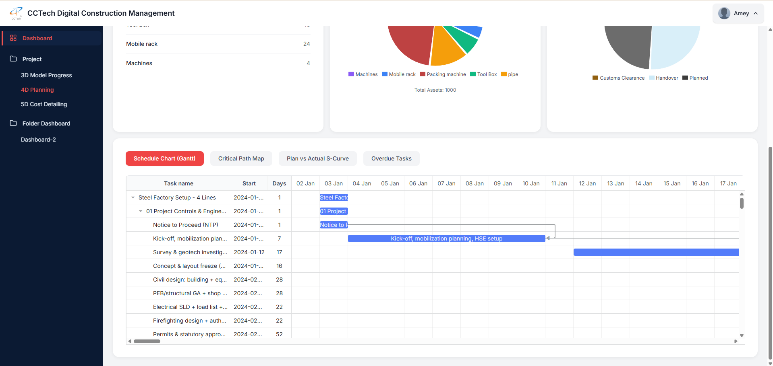This screenshot has width=773, height=366.
Task: Click the Survey & geotech Gantt bar
Action: coord(656,252)
